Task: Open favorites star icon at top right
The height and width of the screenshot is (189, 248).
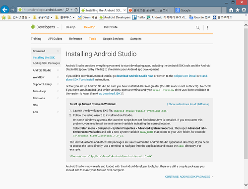Action: pos(238,10)
